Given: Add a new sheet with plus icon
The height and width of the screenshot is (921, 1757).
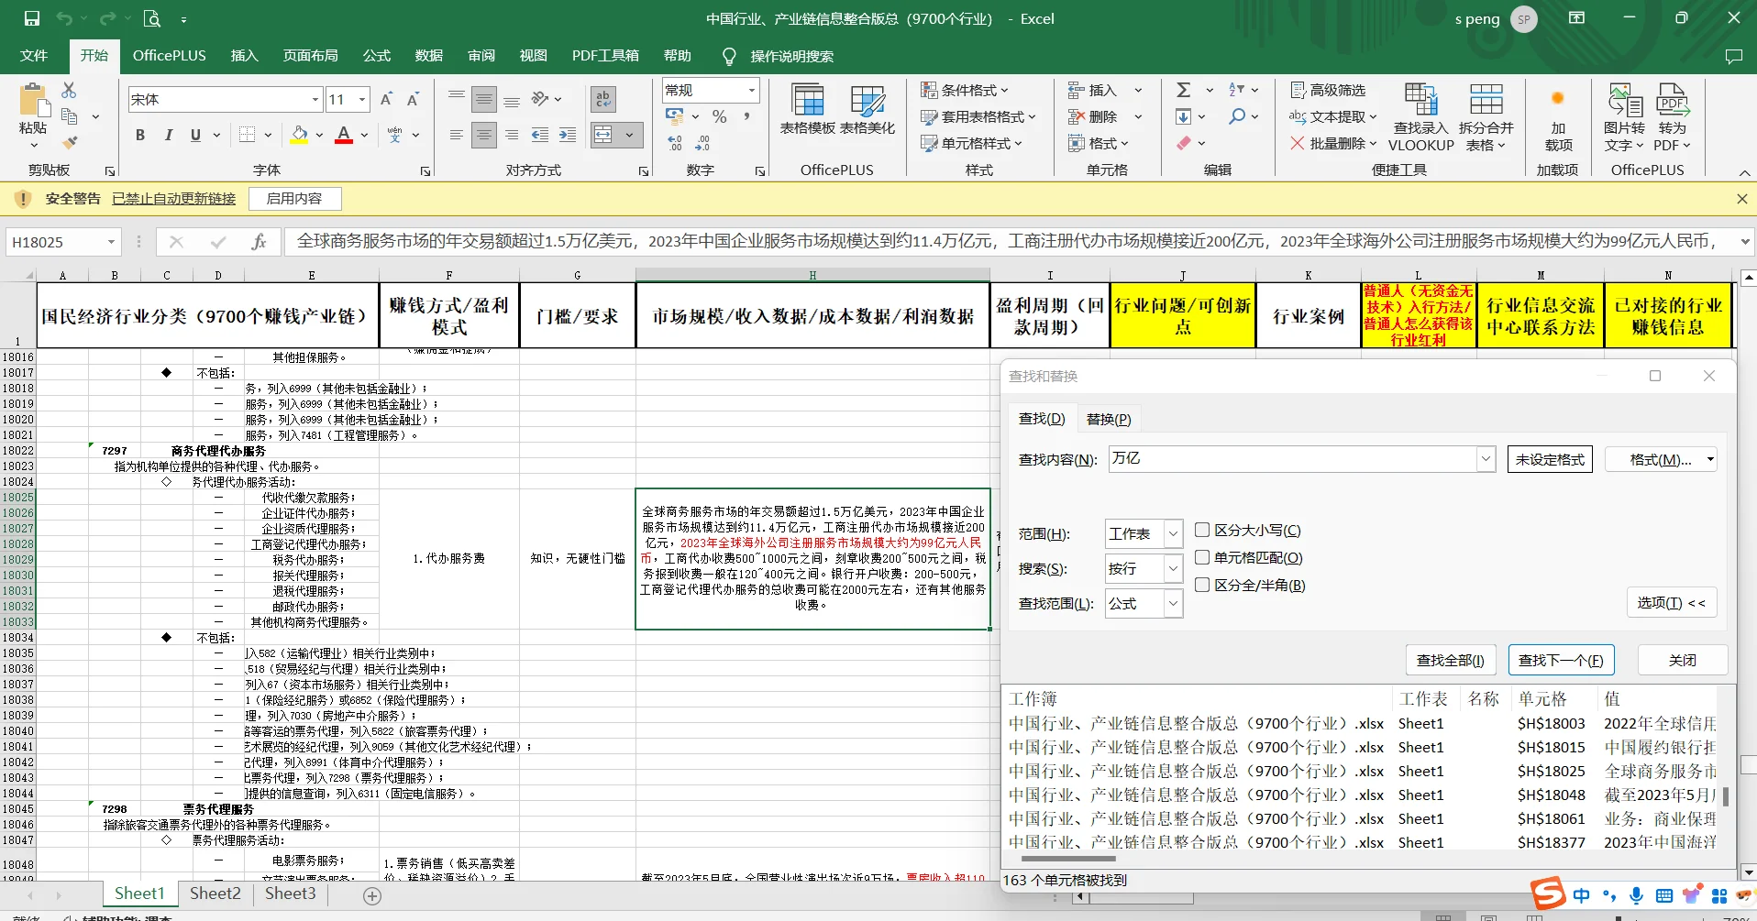Looking at the screenshot, I should (372, 895).
